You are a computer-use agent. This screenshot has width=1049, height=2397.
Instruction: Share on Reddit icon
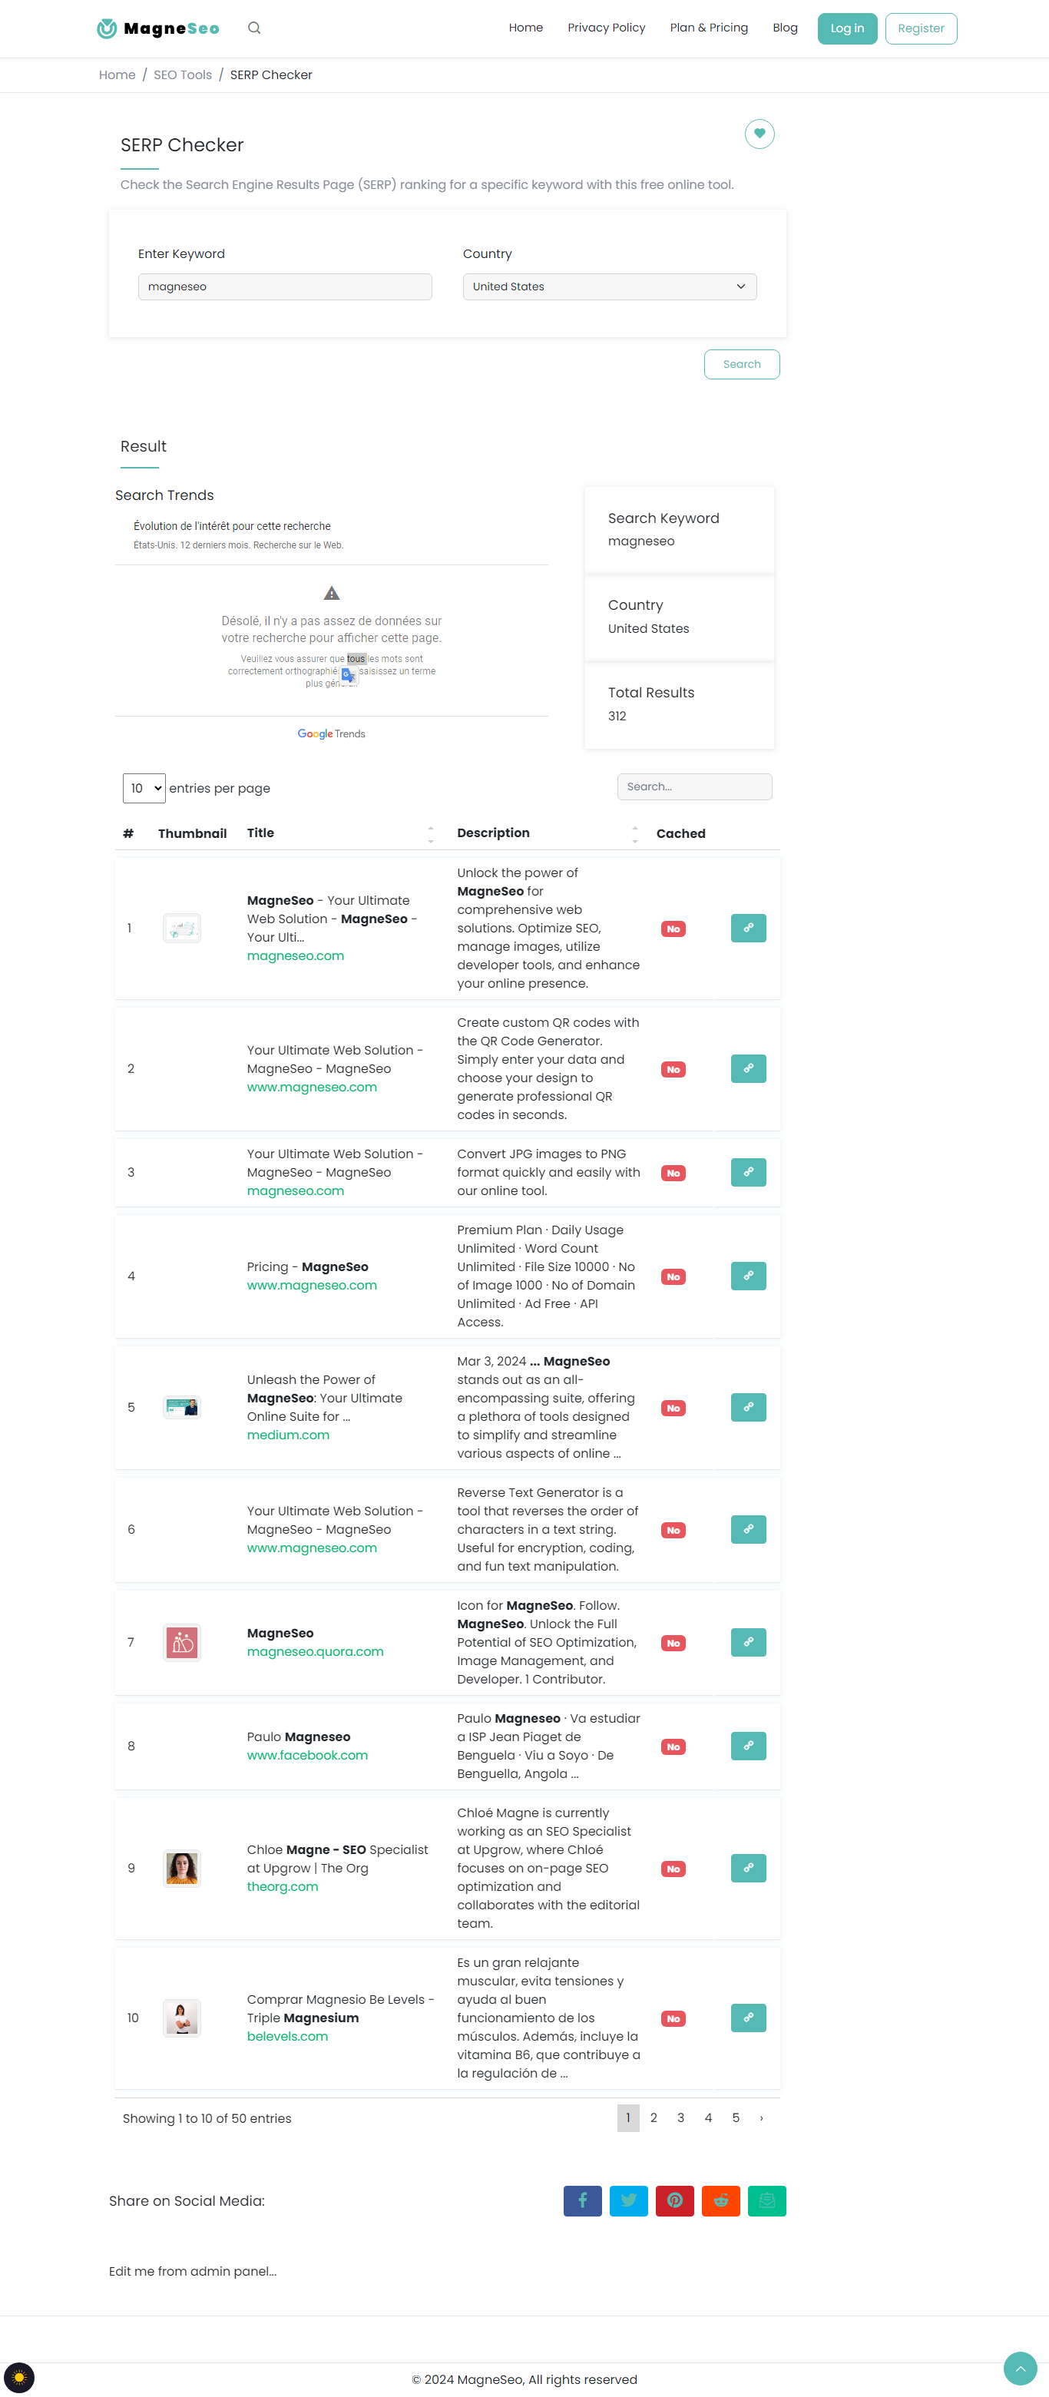720,2200
